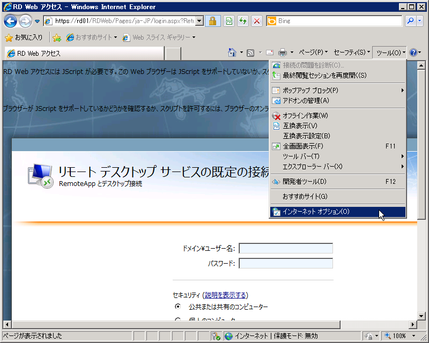This screenshot has width=429, height=343.
Task: Open 互換表示設定(B) from the menu
Action: pyautogui.click(x=338, y=136)
